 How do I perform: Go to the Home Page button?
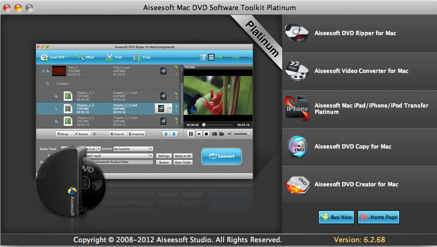tap(378, 217)
